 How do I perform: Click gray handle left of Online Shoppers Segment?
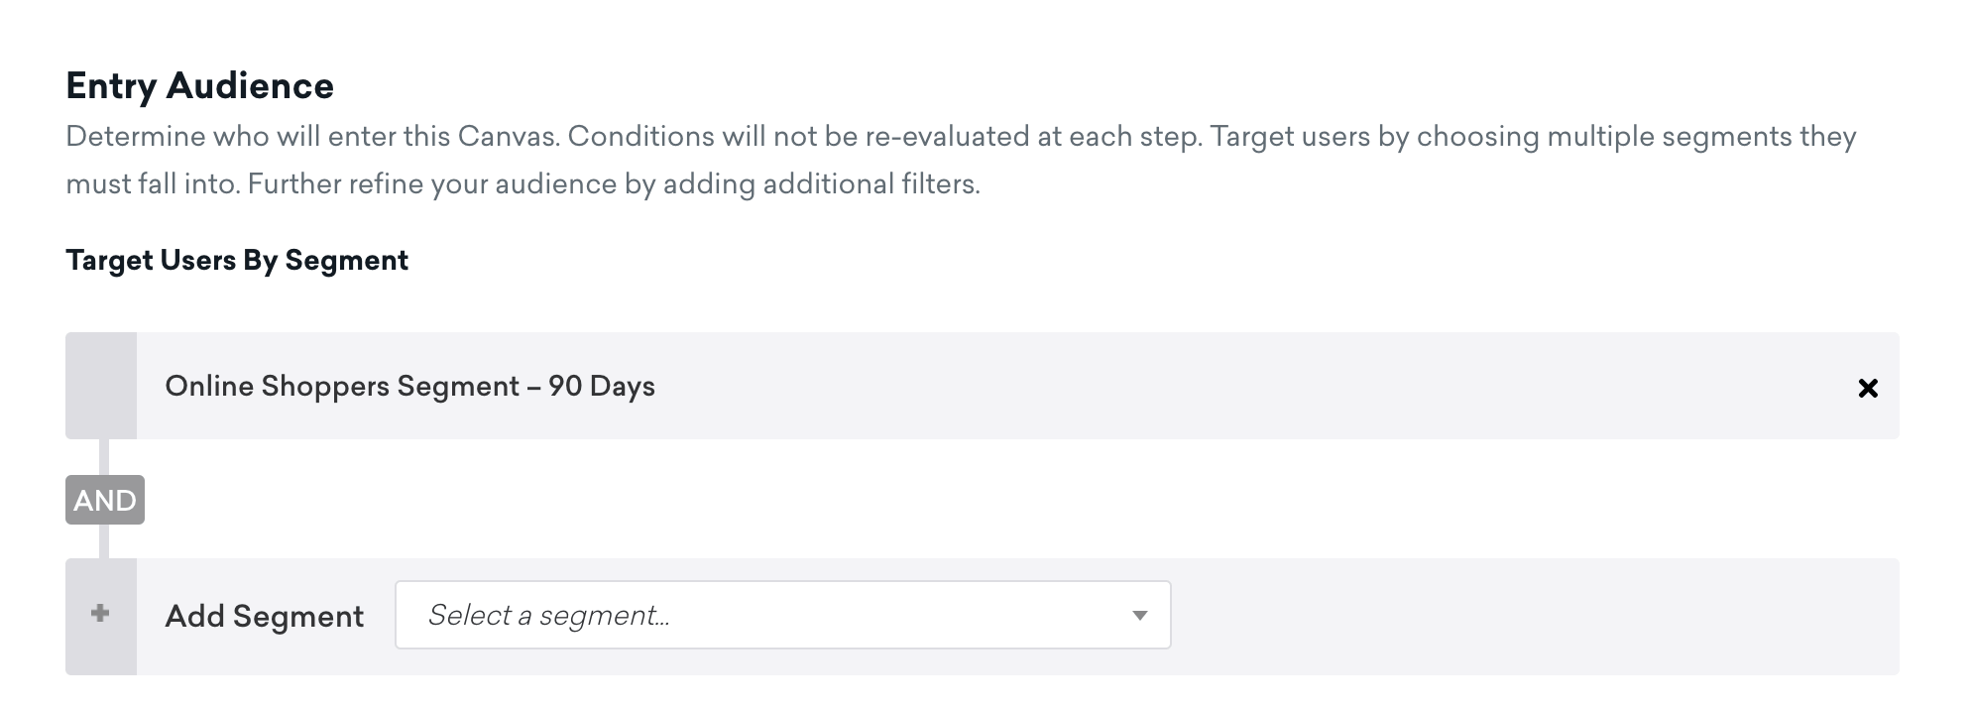100,386
